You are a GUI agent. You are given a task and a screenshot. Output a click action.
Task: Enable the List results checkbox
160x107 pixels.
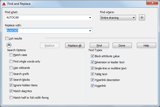tap(7, 38)
